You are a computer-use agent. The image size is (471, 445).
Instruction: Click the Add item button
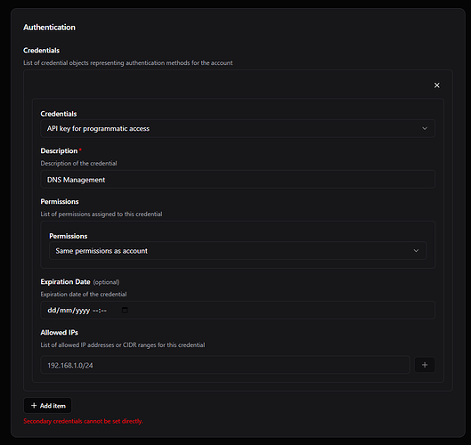tap(48, 405)
